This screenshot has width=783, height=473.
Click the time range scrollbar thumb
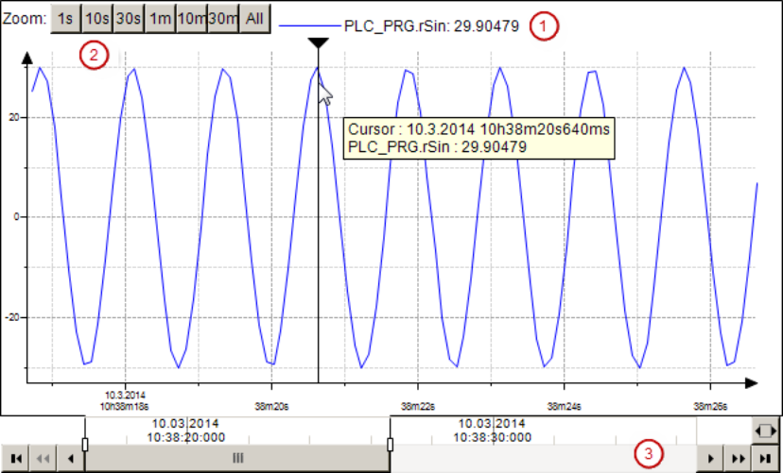pos(237,458)
